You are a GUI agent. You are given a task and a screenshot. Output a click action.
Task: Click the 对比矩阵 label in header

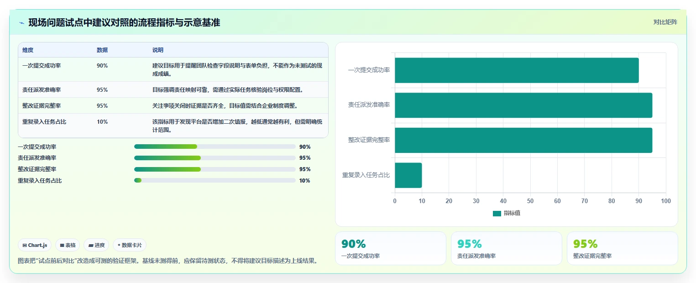pos(665,22)
